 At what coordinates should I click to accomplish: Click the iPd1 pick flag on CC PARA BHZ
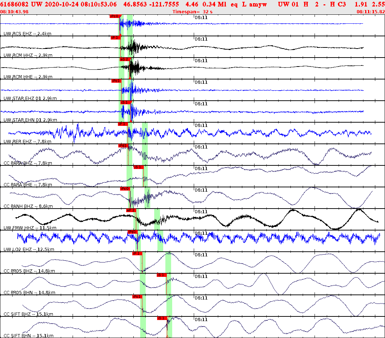(x=123, y=146)
